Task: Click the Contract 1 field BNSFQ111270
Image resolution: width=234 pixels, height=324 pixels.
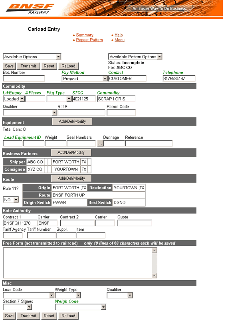Action: point(20,223)
